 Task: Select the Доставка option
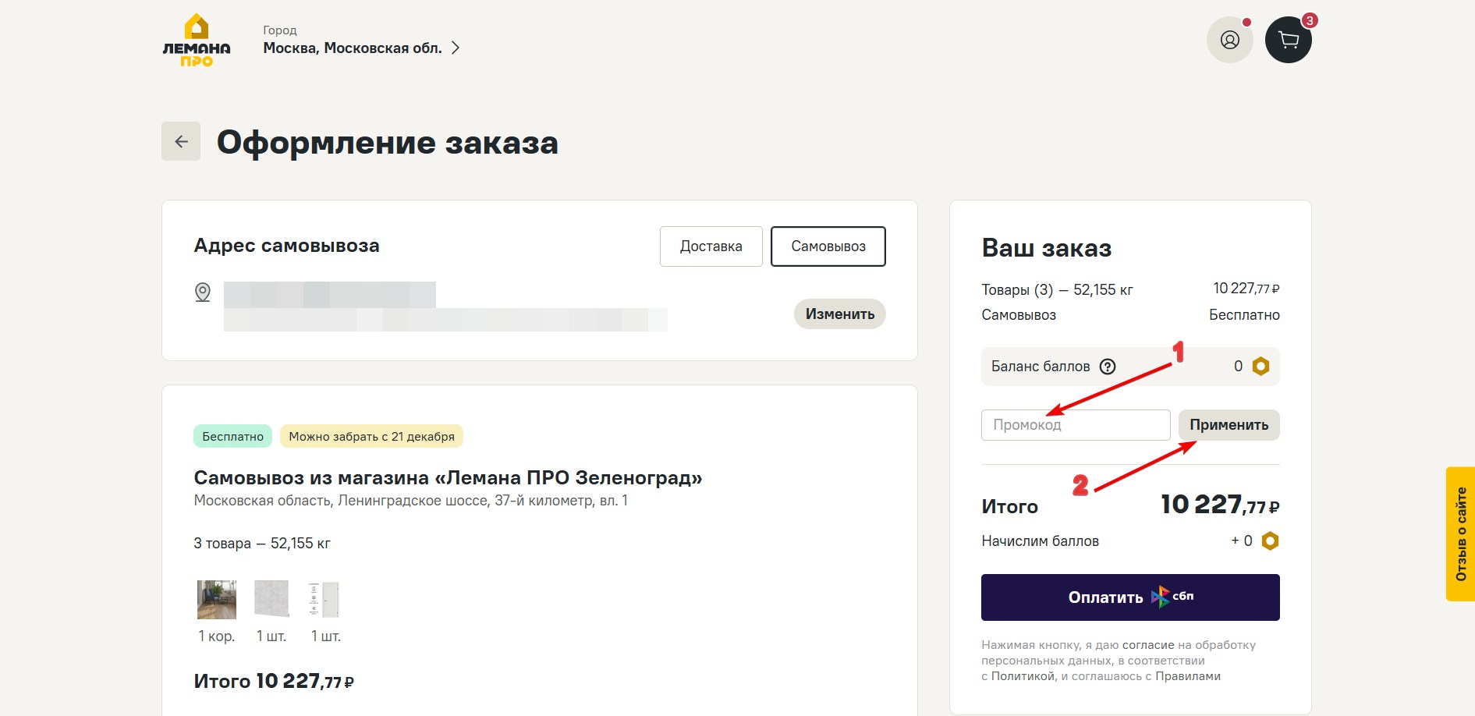tap(711, 246)
